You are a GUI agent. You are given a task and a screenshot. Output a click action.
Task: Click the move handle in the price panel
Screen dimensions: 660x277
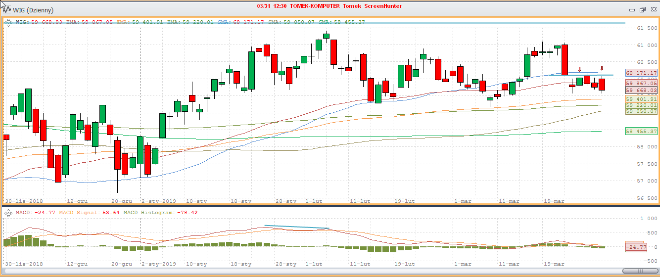8,21
